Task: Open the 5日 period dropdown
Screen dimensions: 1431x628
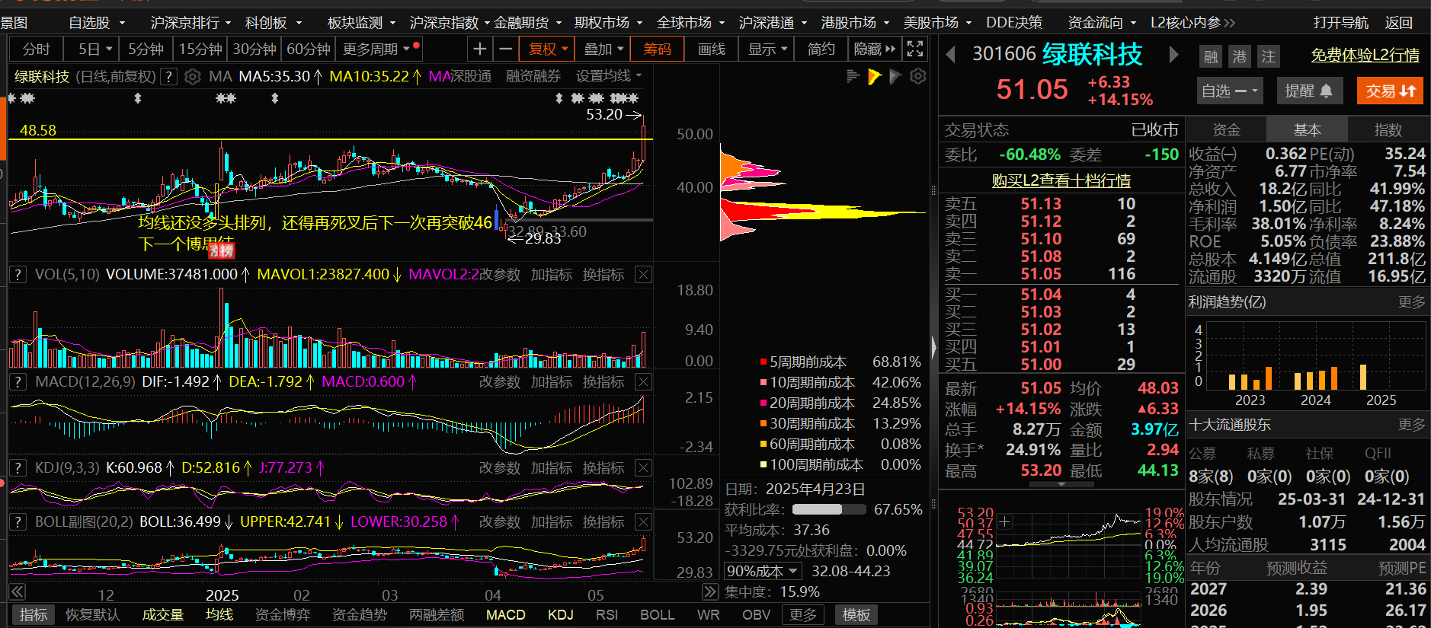Action: (95, 49)
